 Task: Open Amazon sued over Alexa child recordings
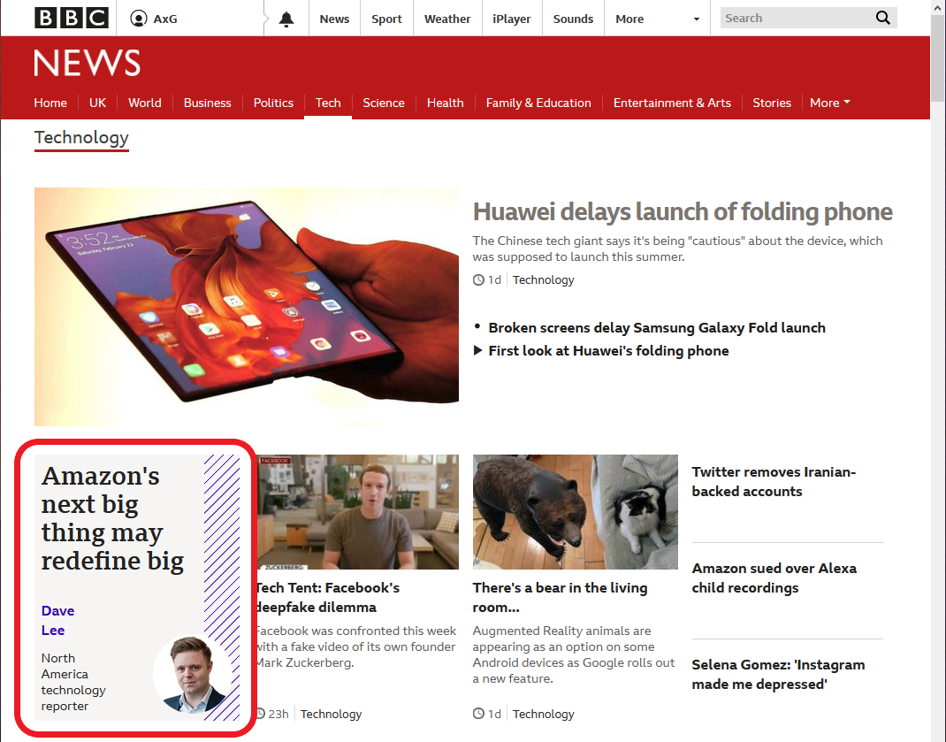(x=774, y=578)
